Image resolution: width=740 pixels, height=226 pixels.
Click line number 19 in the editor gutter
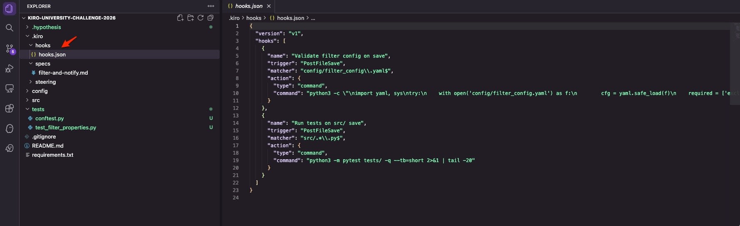click(235, 160)
